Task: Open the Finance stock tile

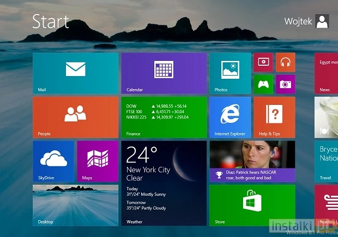Action: tap(164, 117)
